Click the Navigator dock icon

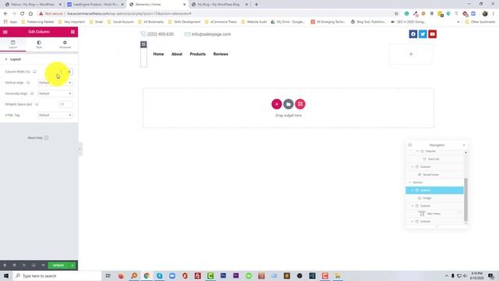click(410, 145)
